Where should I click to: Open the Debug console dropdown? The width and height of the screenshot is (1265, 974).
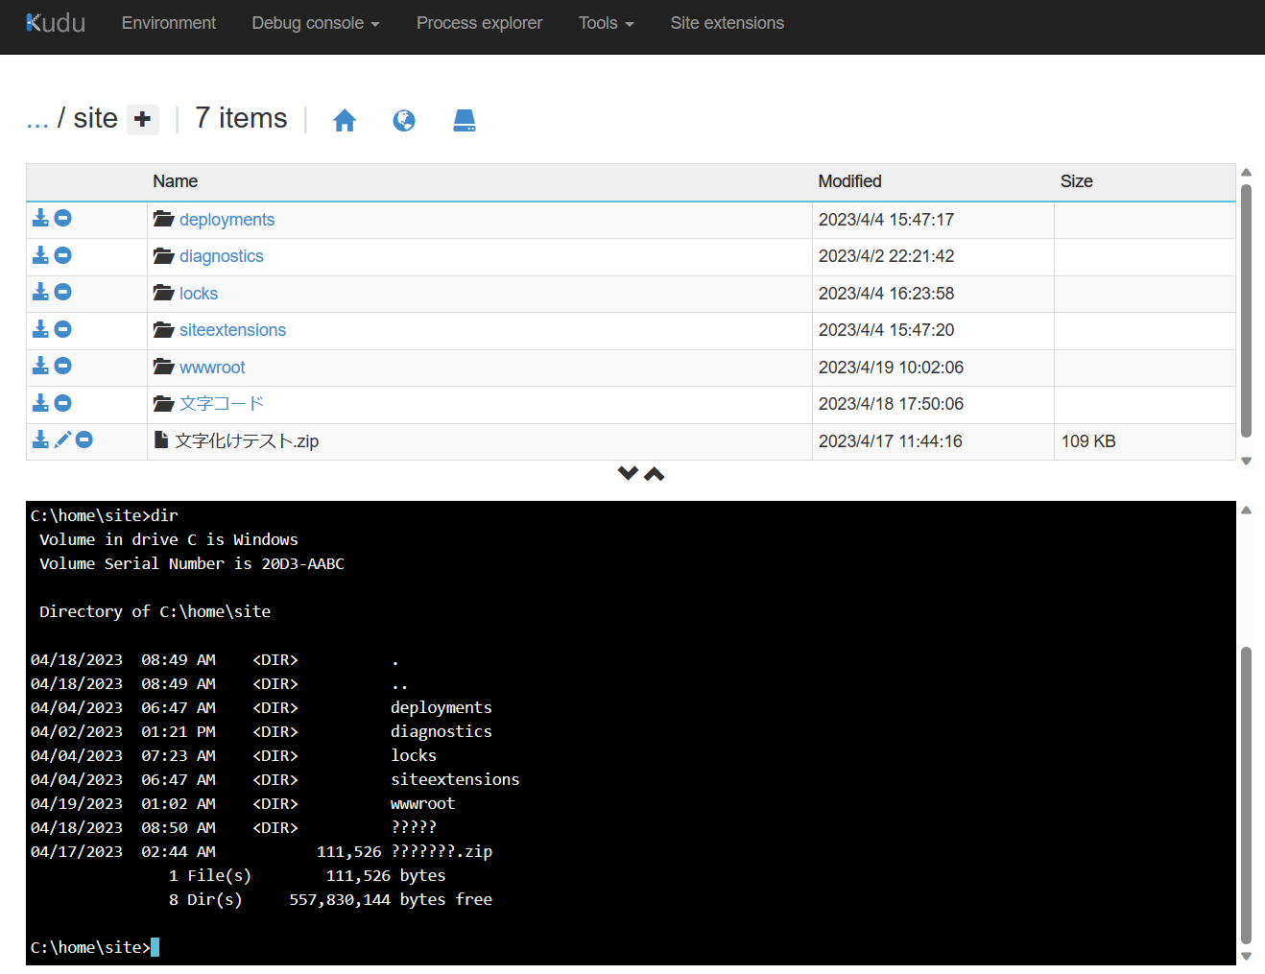tap(315, 22)
